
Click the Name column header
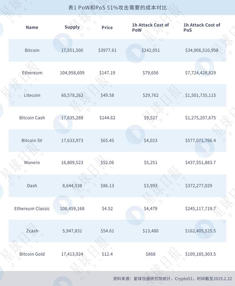(32, 28)
